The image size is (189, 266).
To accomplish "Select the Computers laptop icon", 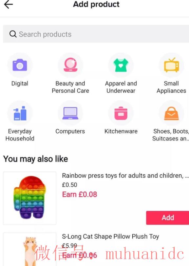I will point(70,113).
